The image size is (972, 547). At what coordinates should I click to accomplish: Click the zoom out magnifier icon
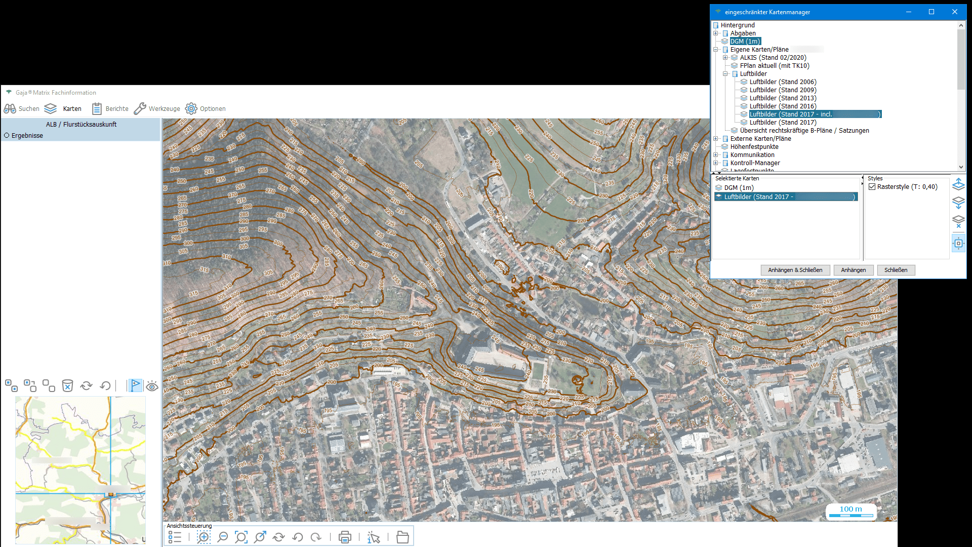click(222, 537)
